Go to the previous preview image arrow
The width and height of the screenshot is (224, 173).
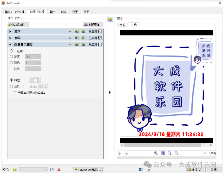119,153
